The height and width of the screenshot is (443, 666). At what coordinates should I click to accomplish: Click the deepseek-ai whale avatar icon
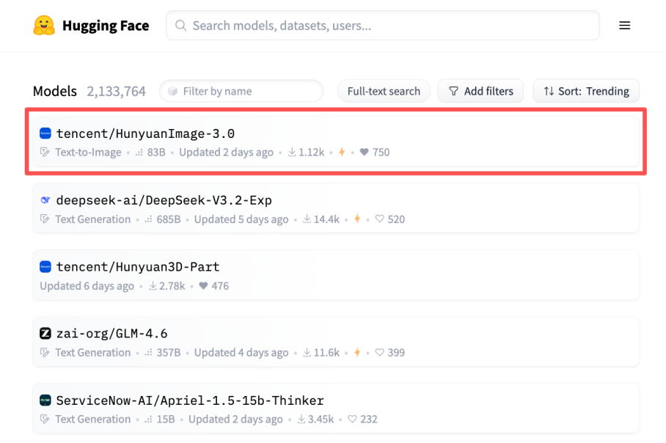point(45,200)
